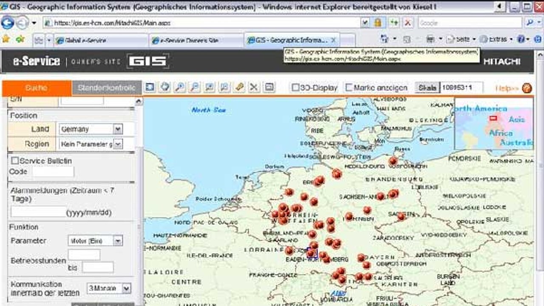The height and width of the screenshot is (306, 544).
Task: Click the print map toolbar icon
Action: (x=269, y=88)
